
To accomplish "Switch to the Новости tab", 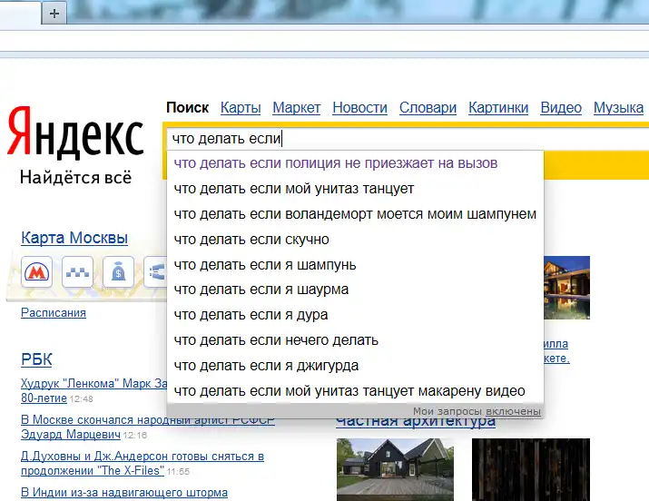I will [x=359, y=107].
